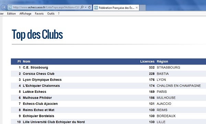Click the BASTIA region cell
206x124 pixels.
point(163,74)
